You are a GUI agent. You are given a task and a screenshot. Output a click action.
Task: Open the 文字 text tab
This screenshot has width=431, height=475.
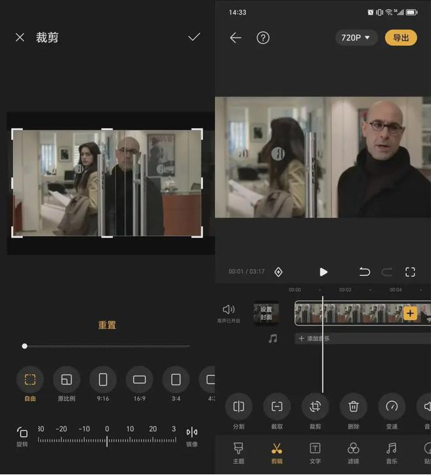point(315,453)
